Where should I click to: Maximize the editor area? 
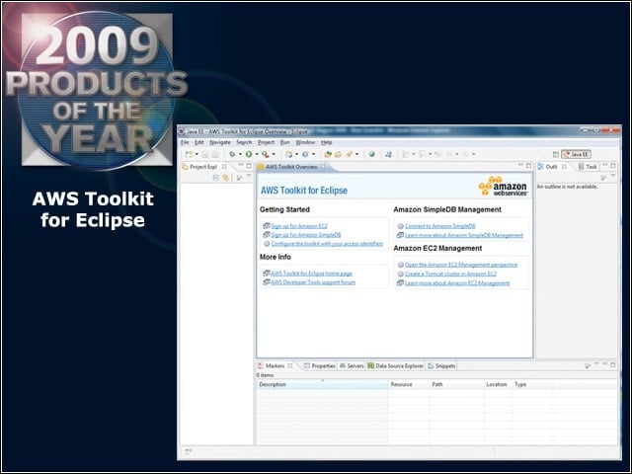pos(529,165)
